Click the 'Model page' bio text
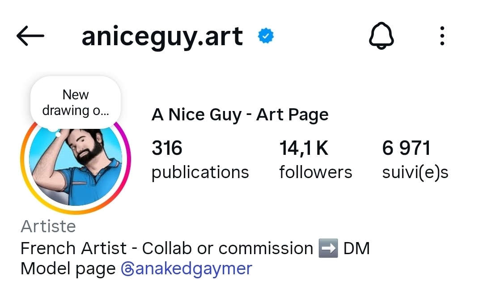This screenshot has width=483, height=281. (x=68, y=269)
